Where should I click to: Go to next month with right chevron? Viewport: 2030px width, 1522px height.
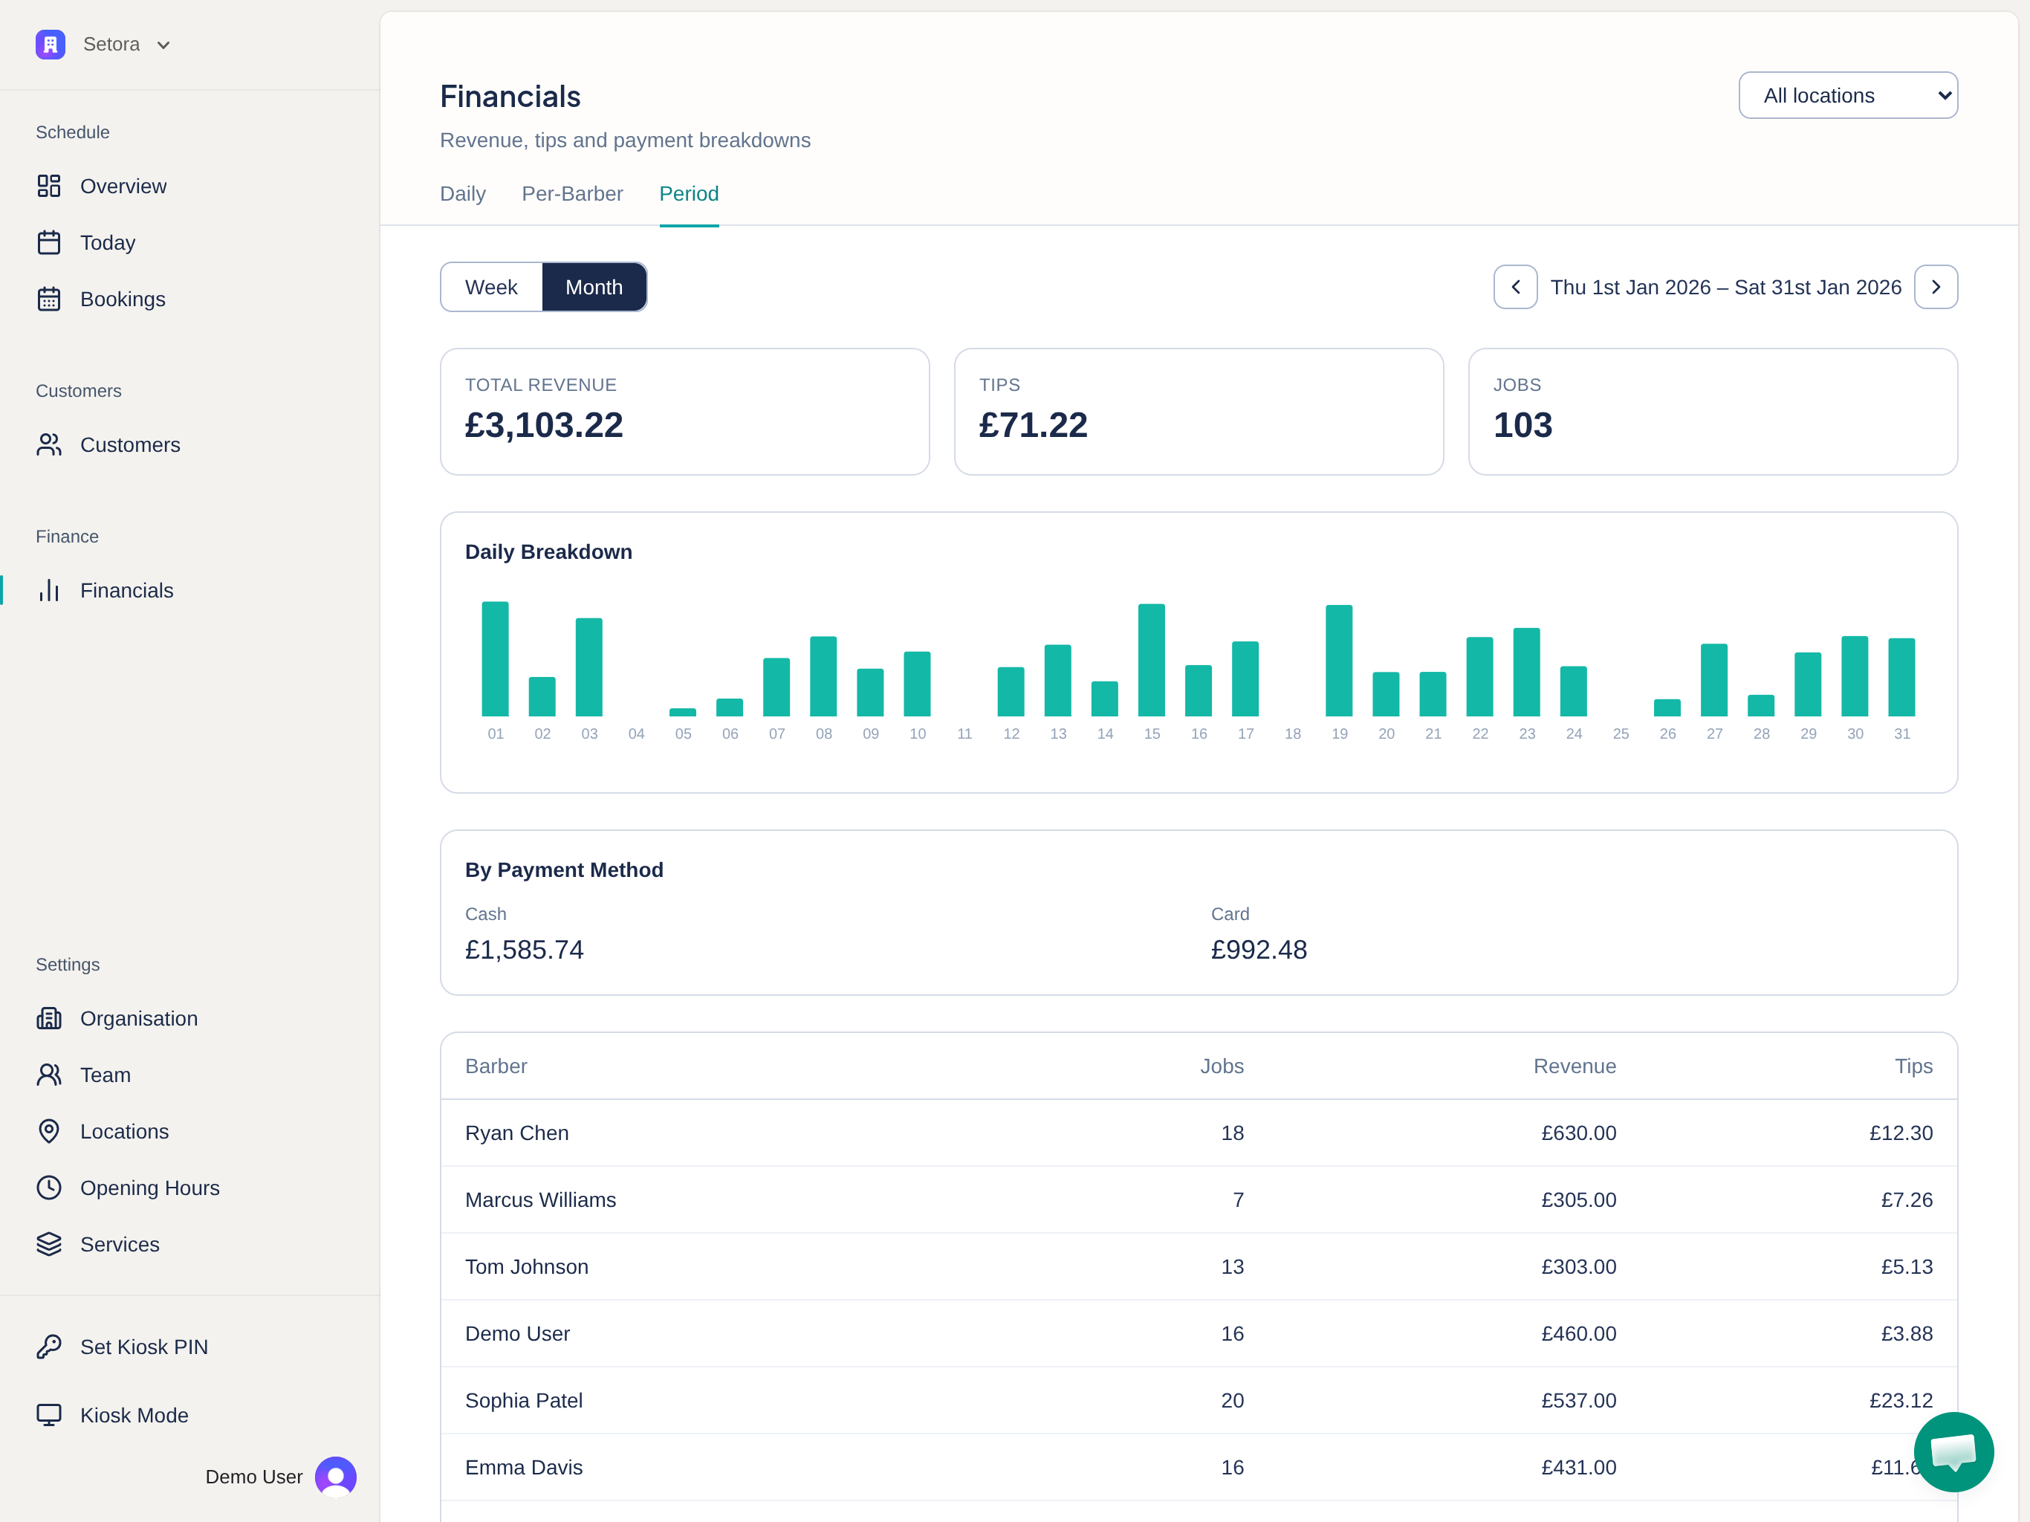(1936, 288)
